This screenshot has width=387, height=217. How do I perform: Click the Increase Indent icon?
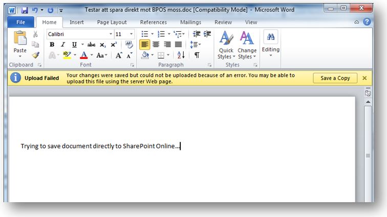[207, 34]
